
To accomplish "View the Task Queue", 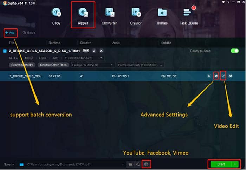I will (x=189, y=15).
